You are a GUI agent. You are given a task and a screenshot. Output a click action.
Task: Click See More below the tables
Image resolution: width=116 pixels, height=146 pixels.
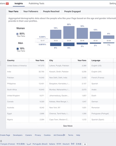click(68, 126)
